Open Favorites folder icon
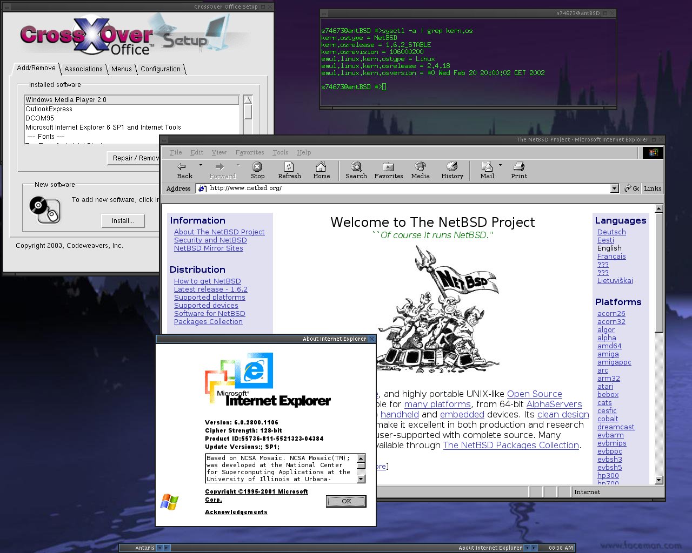Screen dimensions: 692x553 click(x=388, y=167)
